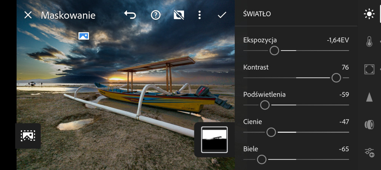Tap the Cienie label
Image resolution: width=381 pixels, height=170 pixels.
(x=253, y=122)
